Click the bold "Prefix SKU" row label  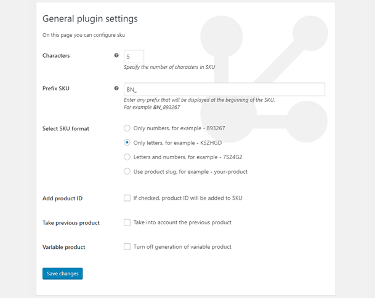click(56, 88)
